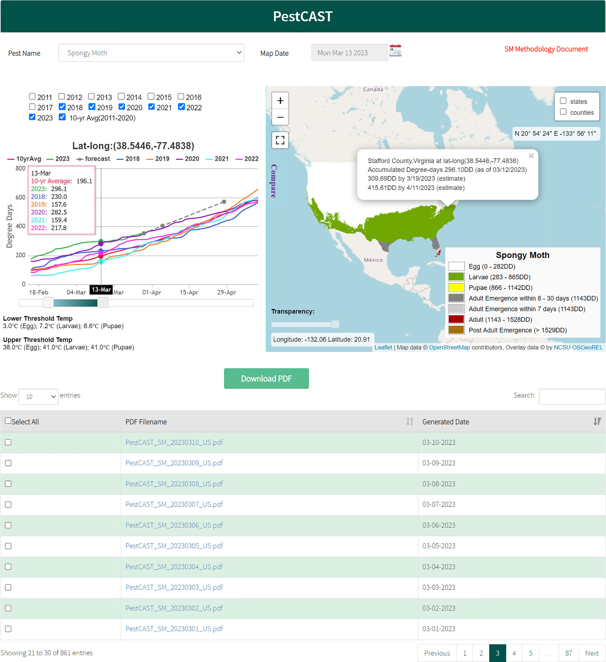Image resolution: width=606 pixels, height=662 pixels.
Task: Zoom in on the map
Action: [280, 101]
